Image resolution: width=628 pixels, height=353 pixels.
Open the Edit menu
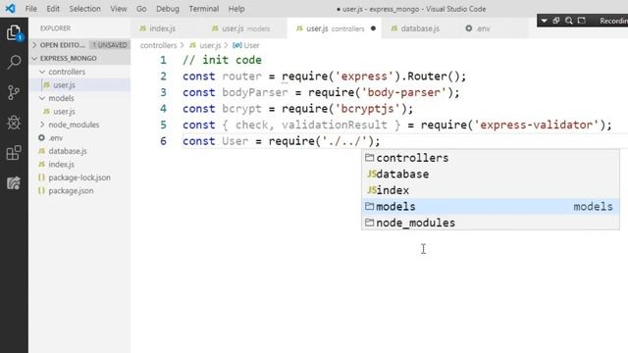53,9
